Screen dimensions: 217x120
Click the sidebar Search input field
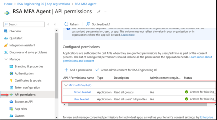tap(25, 25)
